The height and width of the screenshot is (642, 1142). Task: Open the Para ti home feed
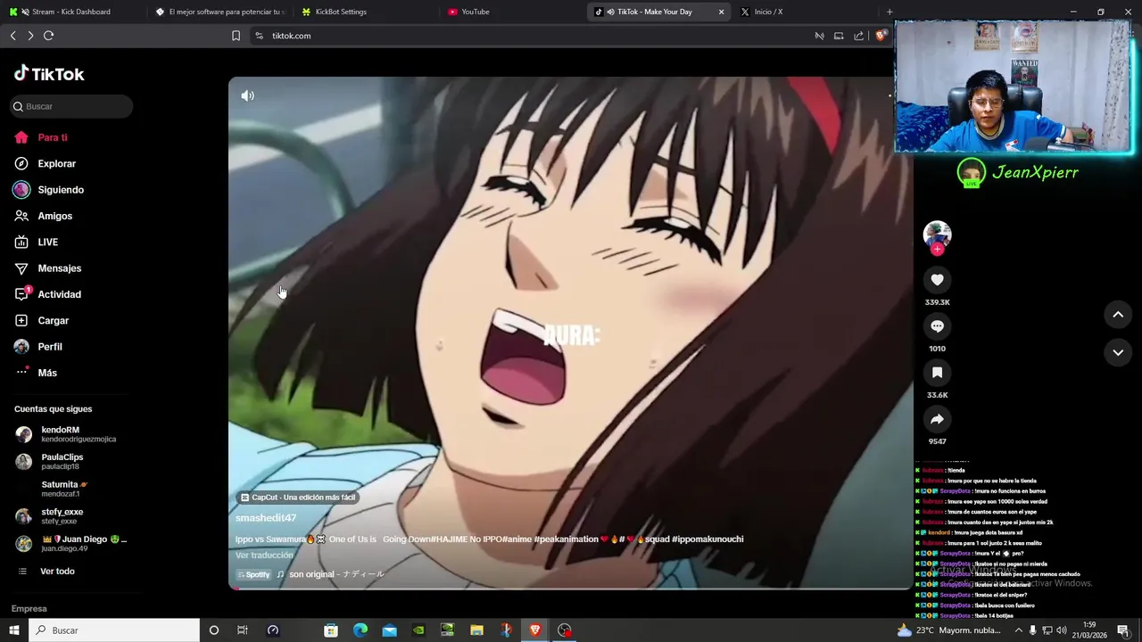pyautogui.click(x=41, y=137)
